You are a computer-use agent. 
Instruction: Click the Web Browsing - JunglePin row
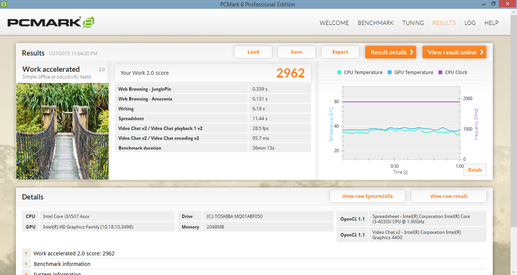213,89
